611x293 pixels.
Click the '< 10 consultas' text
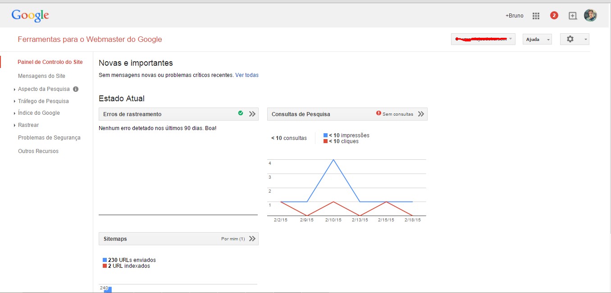[289, 138]
